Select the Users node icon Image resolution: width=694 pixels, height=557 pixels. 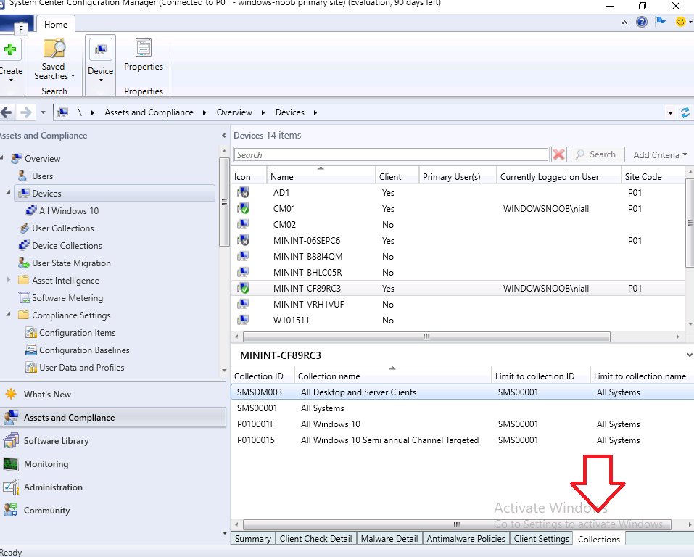[x=22, y=176]
